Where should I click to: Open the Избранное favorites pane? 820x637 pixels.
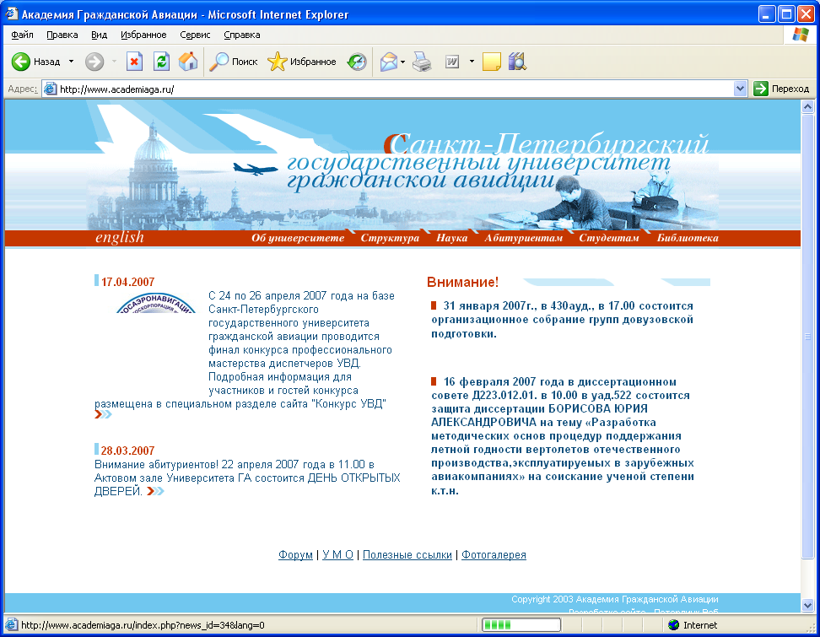(x=302, y=62)
